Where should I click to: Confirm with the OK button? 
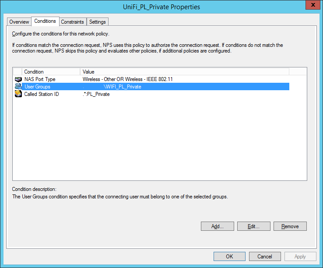click(x=229, y=257)
